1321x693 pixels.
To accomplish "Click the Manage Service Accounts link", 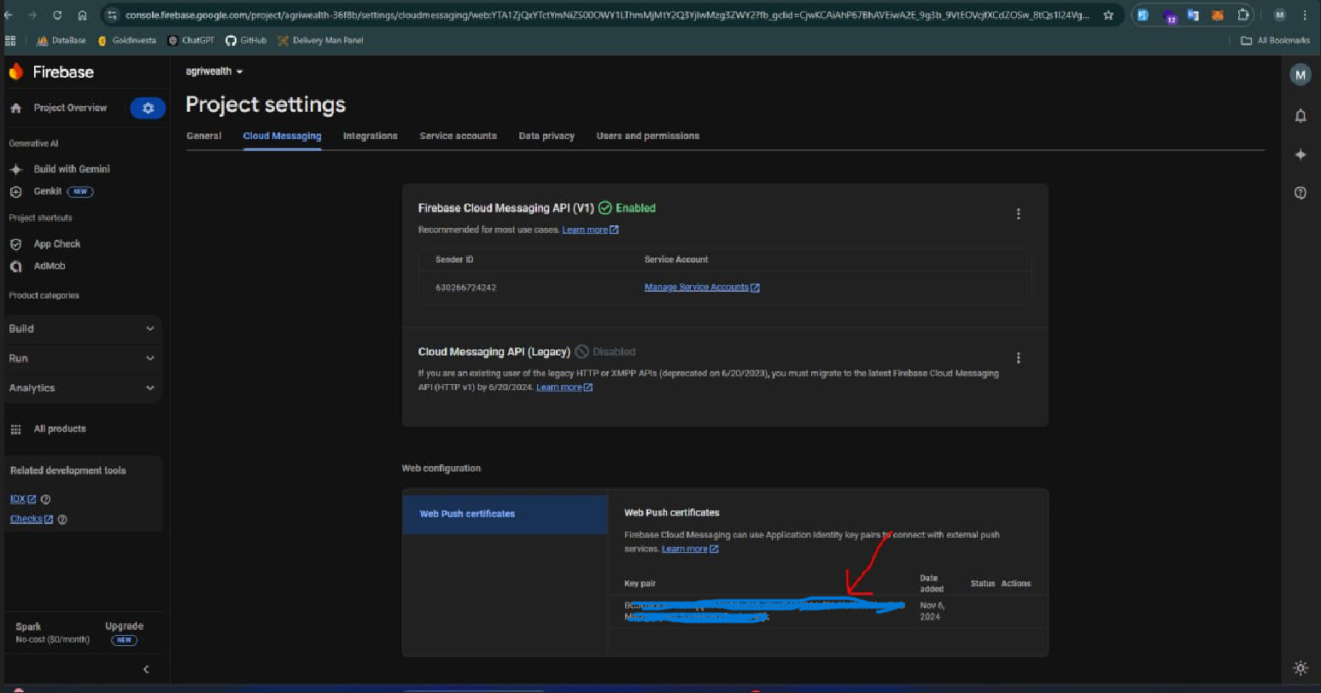I will click(702, 288).
